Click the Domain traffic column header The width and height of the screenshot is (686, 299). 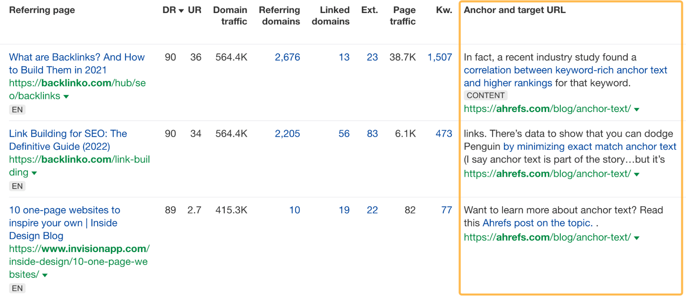coord(230,16)
